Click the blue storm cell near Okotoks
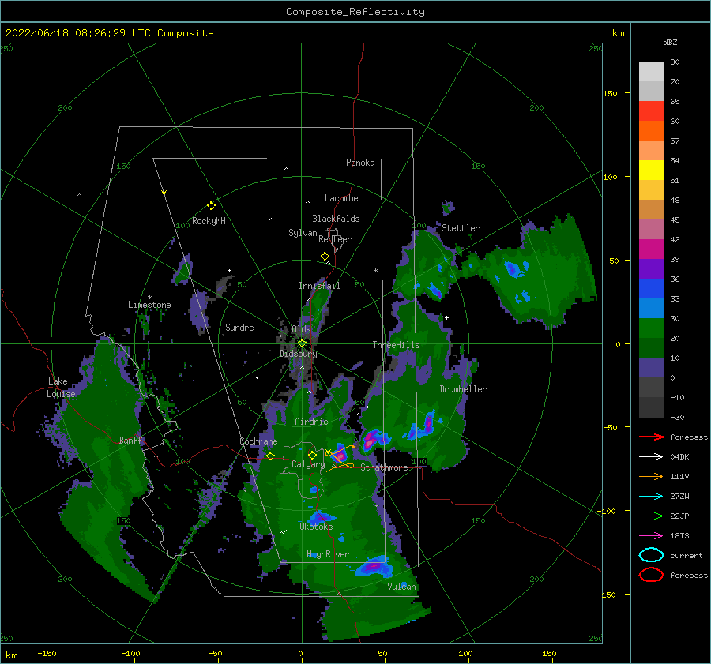Image resolution: width=711 pixels, height=664 pixels. coord(320,517)
